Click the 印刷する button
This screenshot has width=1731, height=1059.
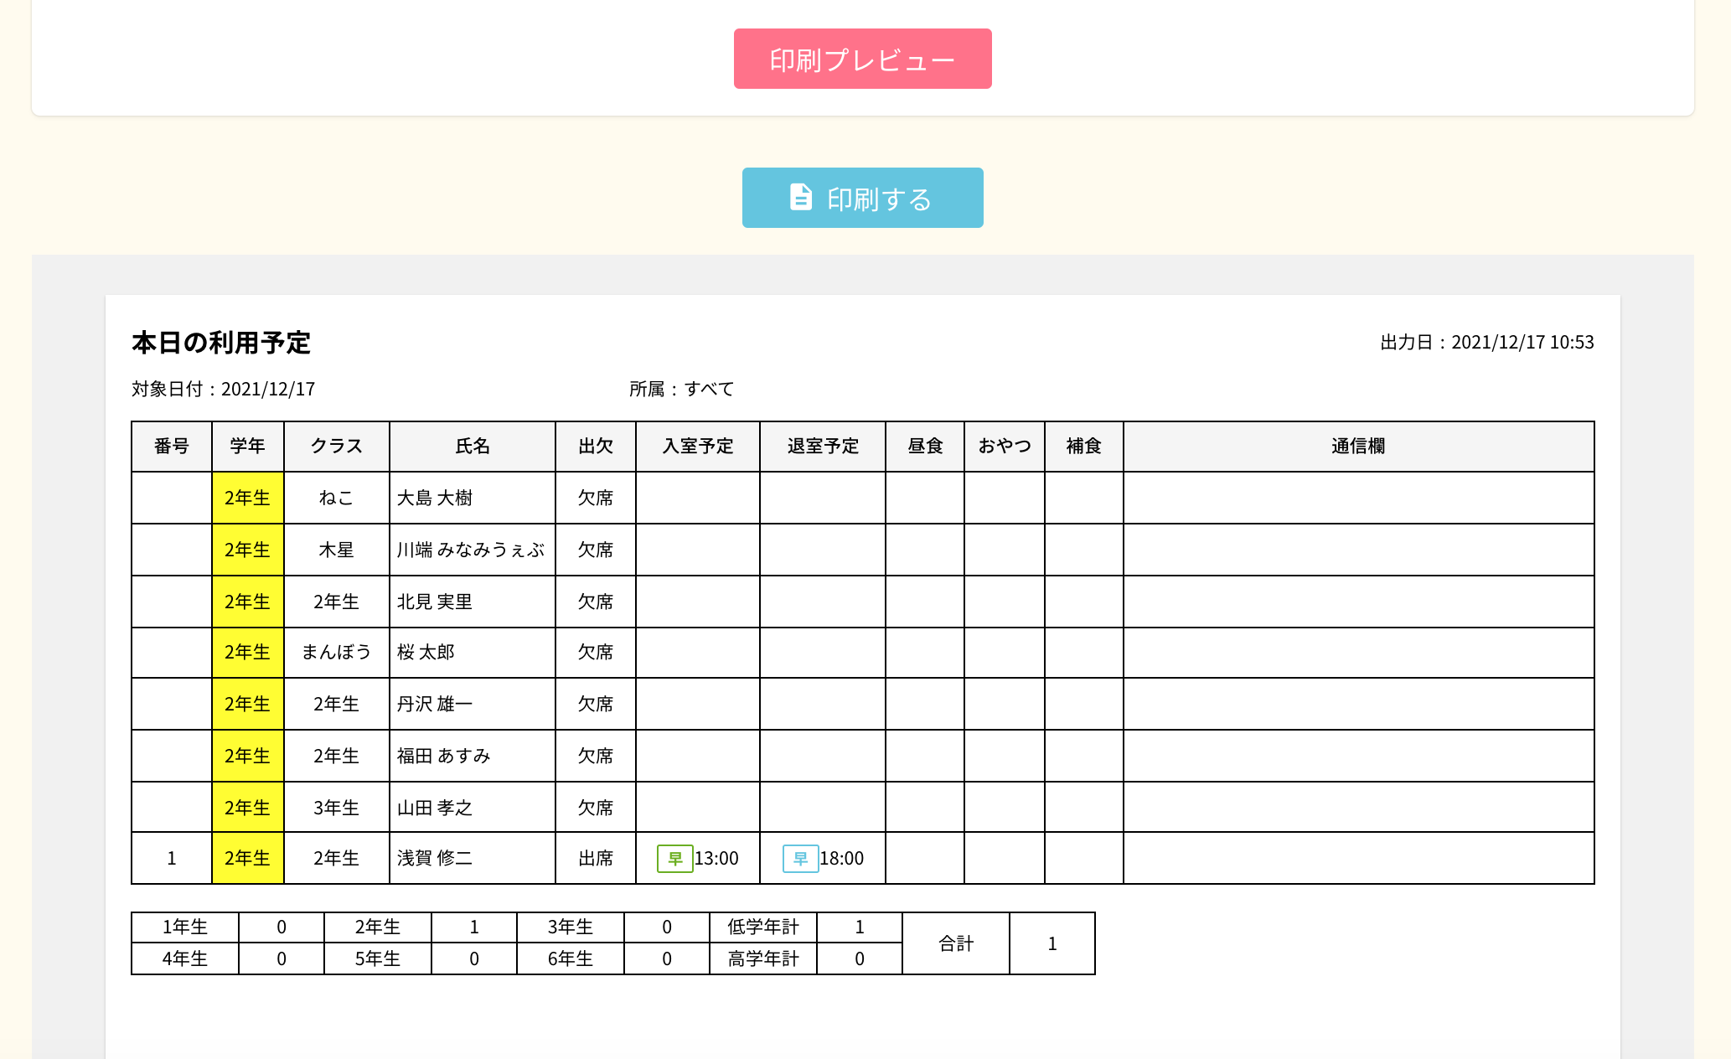(862, 198)
